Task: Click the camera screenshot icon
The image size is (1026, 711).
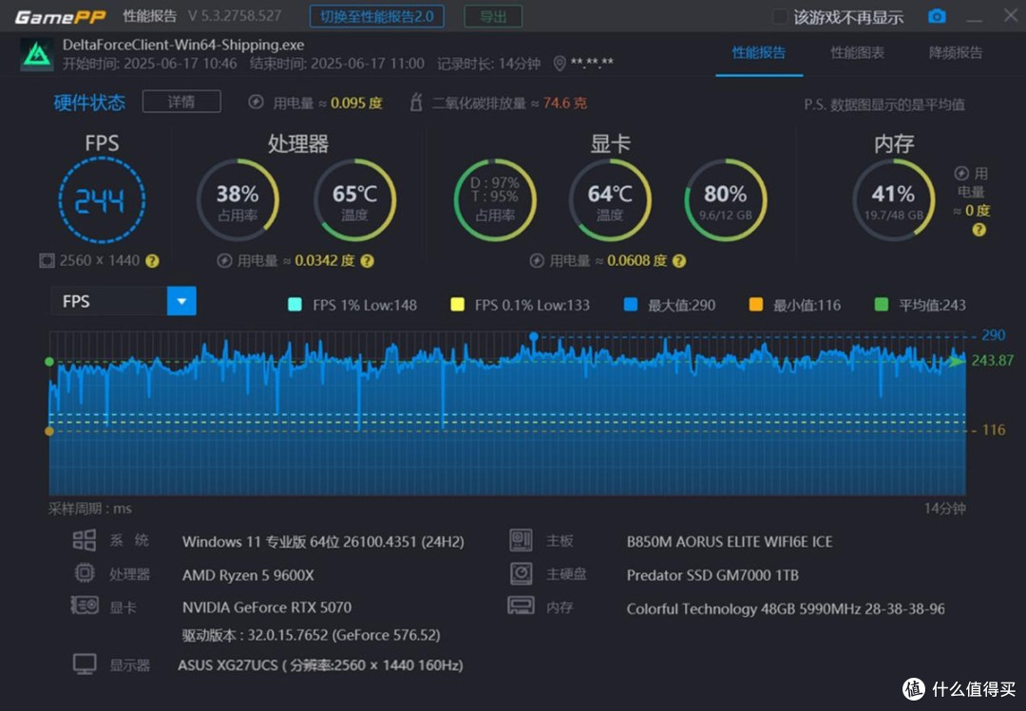Action: pyautogui.click(x=937, y=16)
